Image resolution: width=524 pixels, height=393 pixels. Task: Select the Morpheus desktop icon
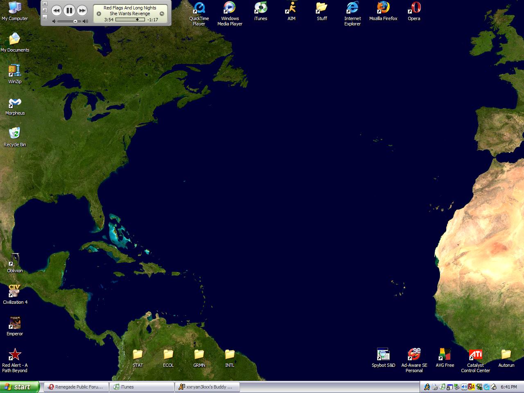(x=15, y=102)
